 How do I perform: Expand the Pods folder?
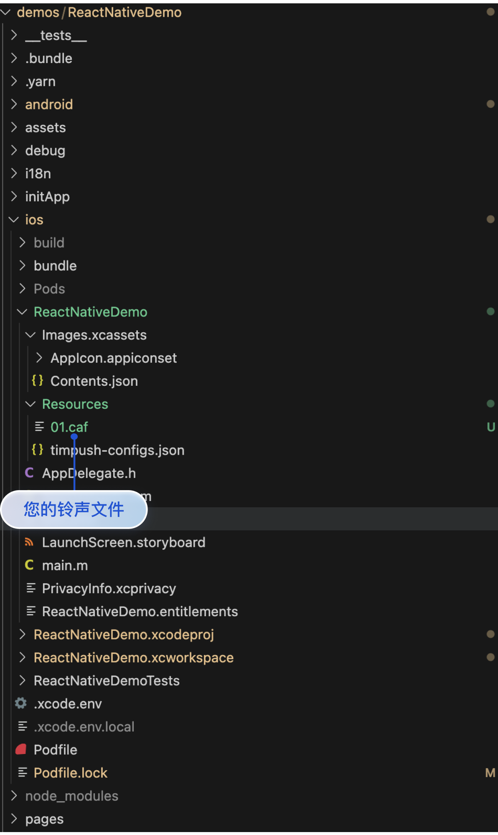click(x=23, y=288)
